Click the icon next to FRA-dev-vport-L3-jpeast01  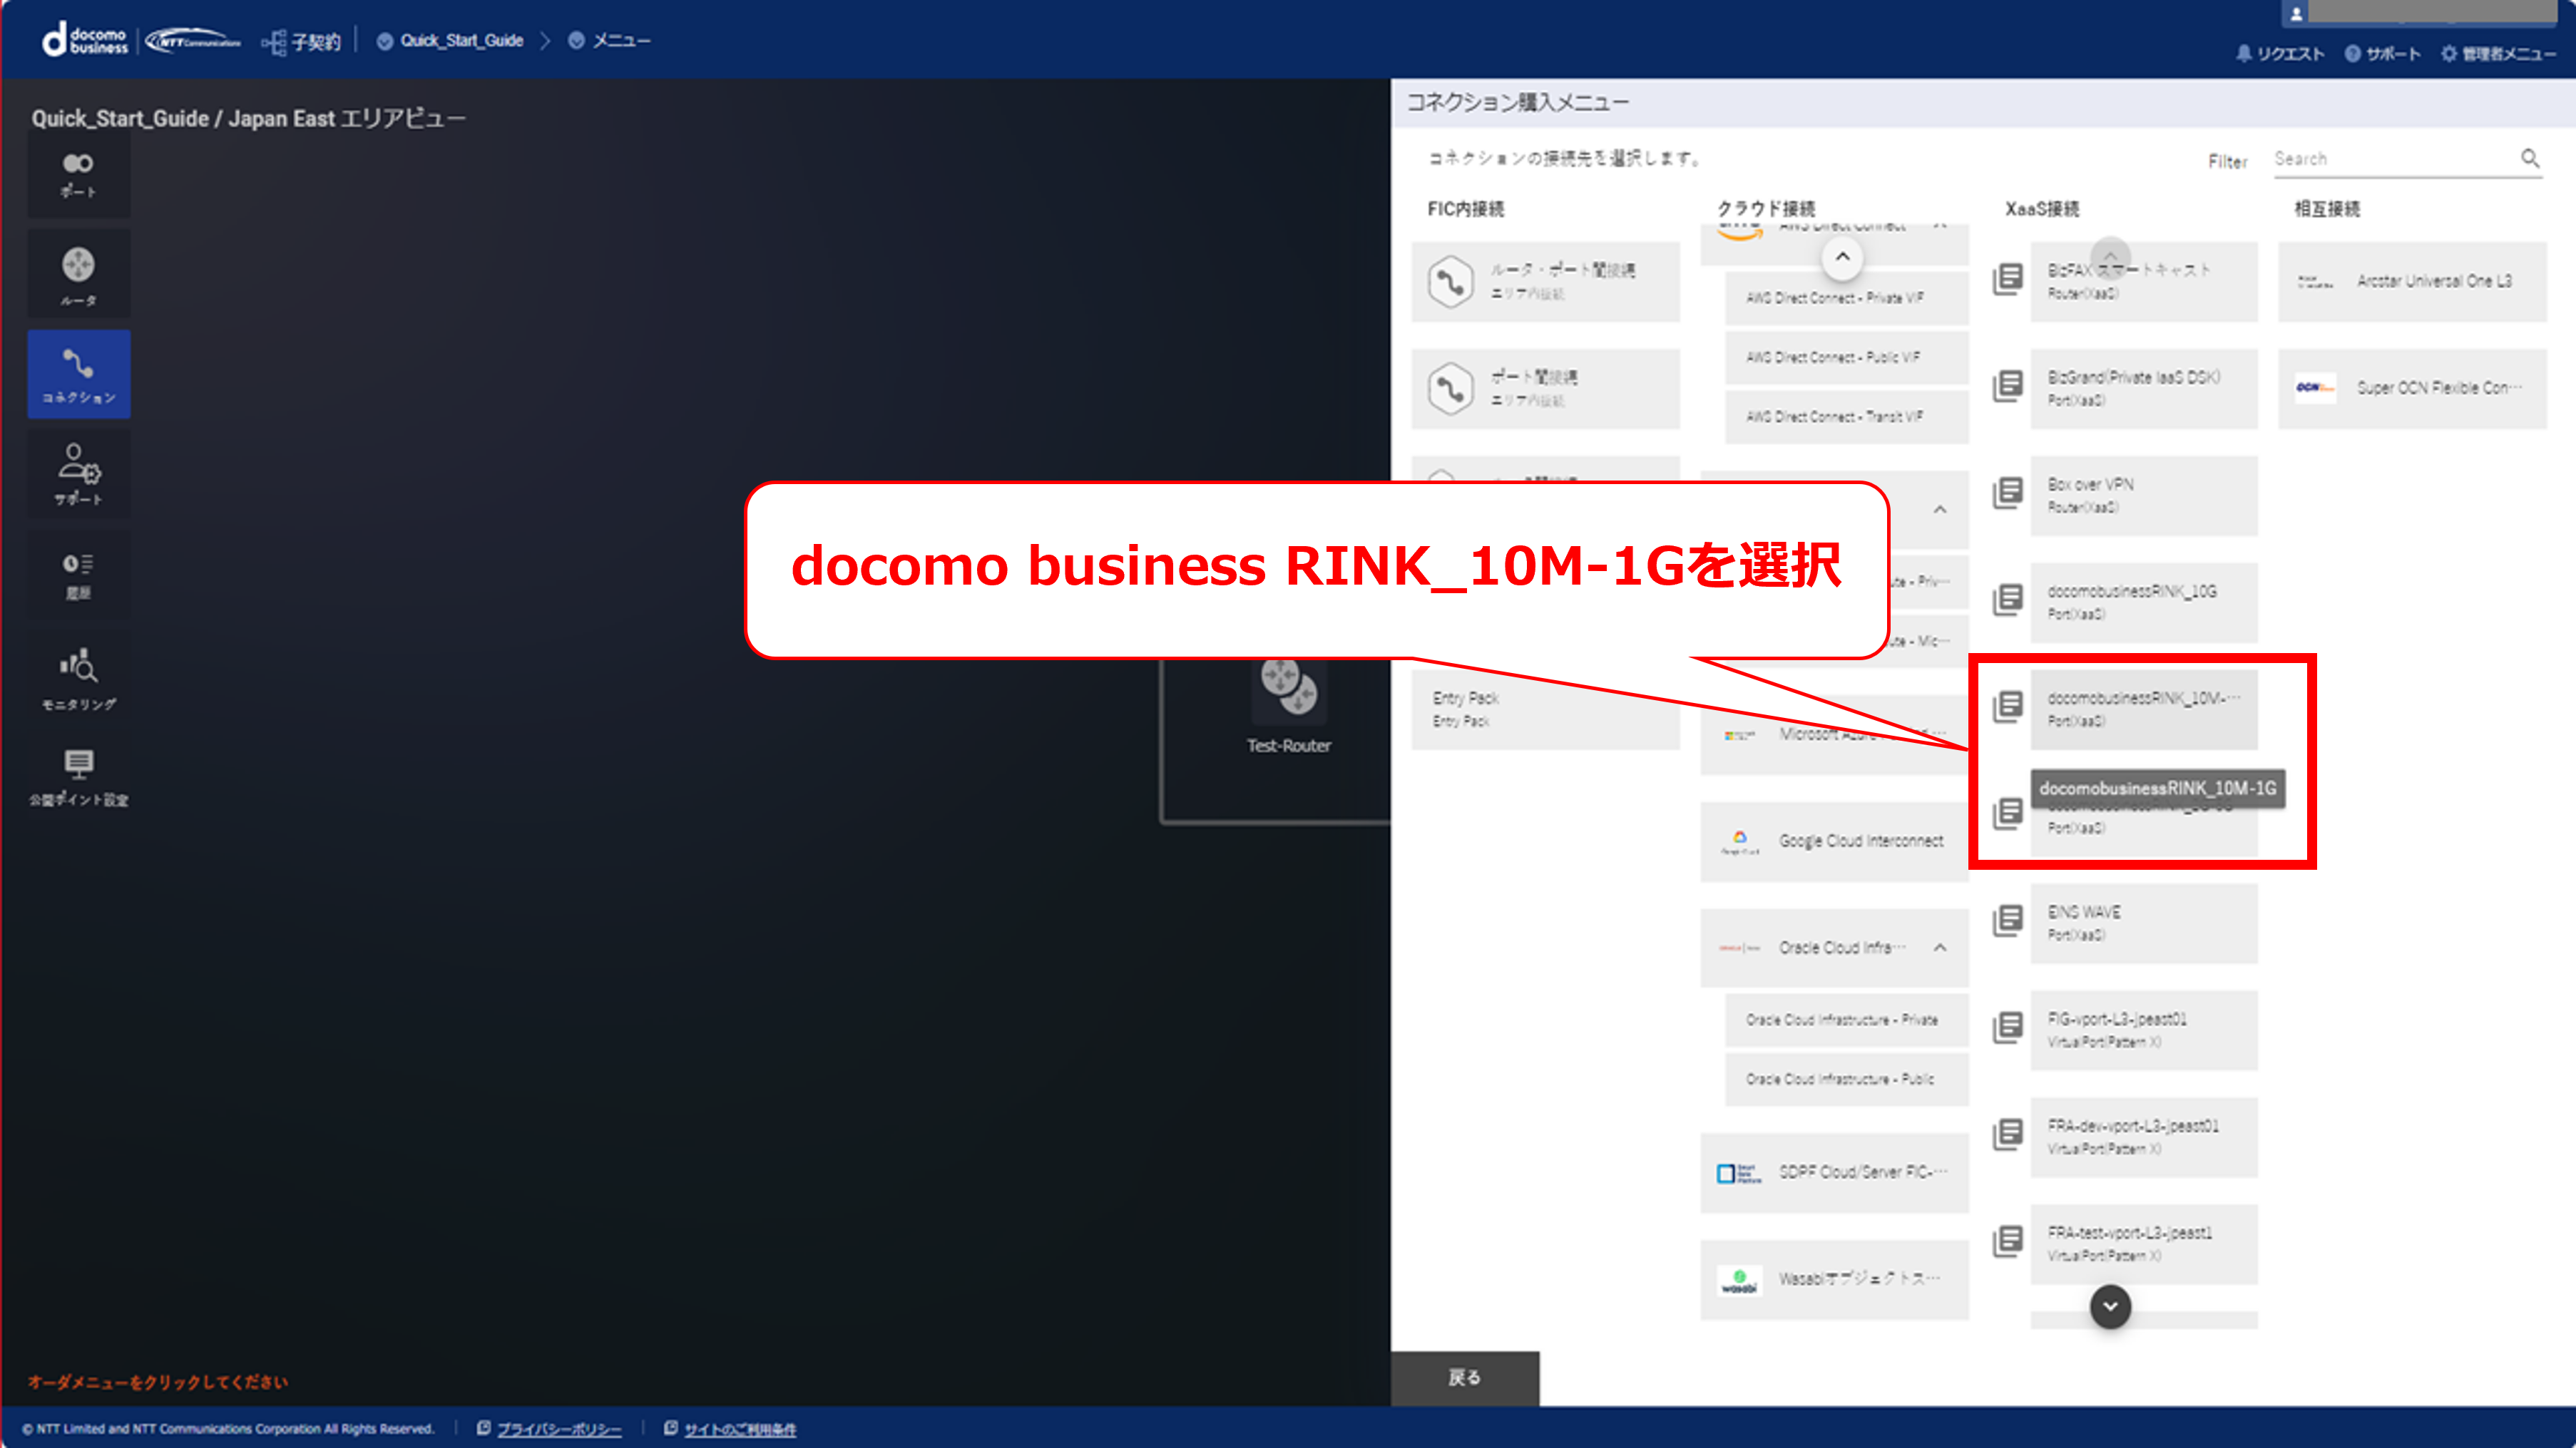coord(2007,1135)
